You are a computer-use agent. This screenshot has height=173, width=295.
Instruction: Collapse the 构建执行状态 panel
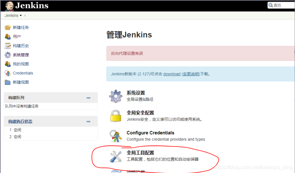point(89,121)
